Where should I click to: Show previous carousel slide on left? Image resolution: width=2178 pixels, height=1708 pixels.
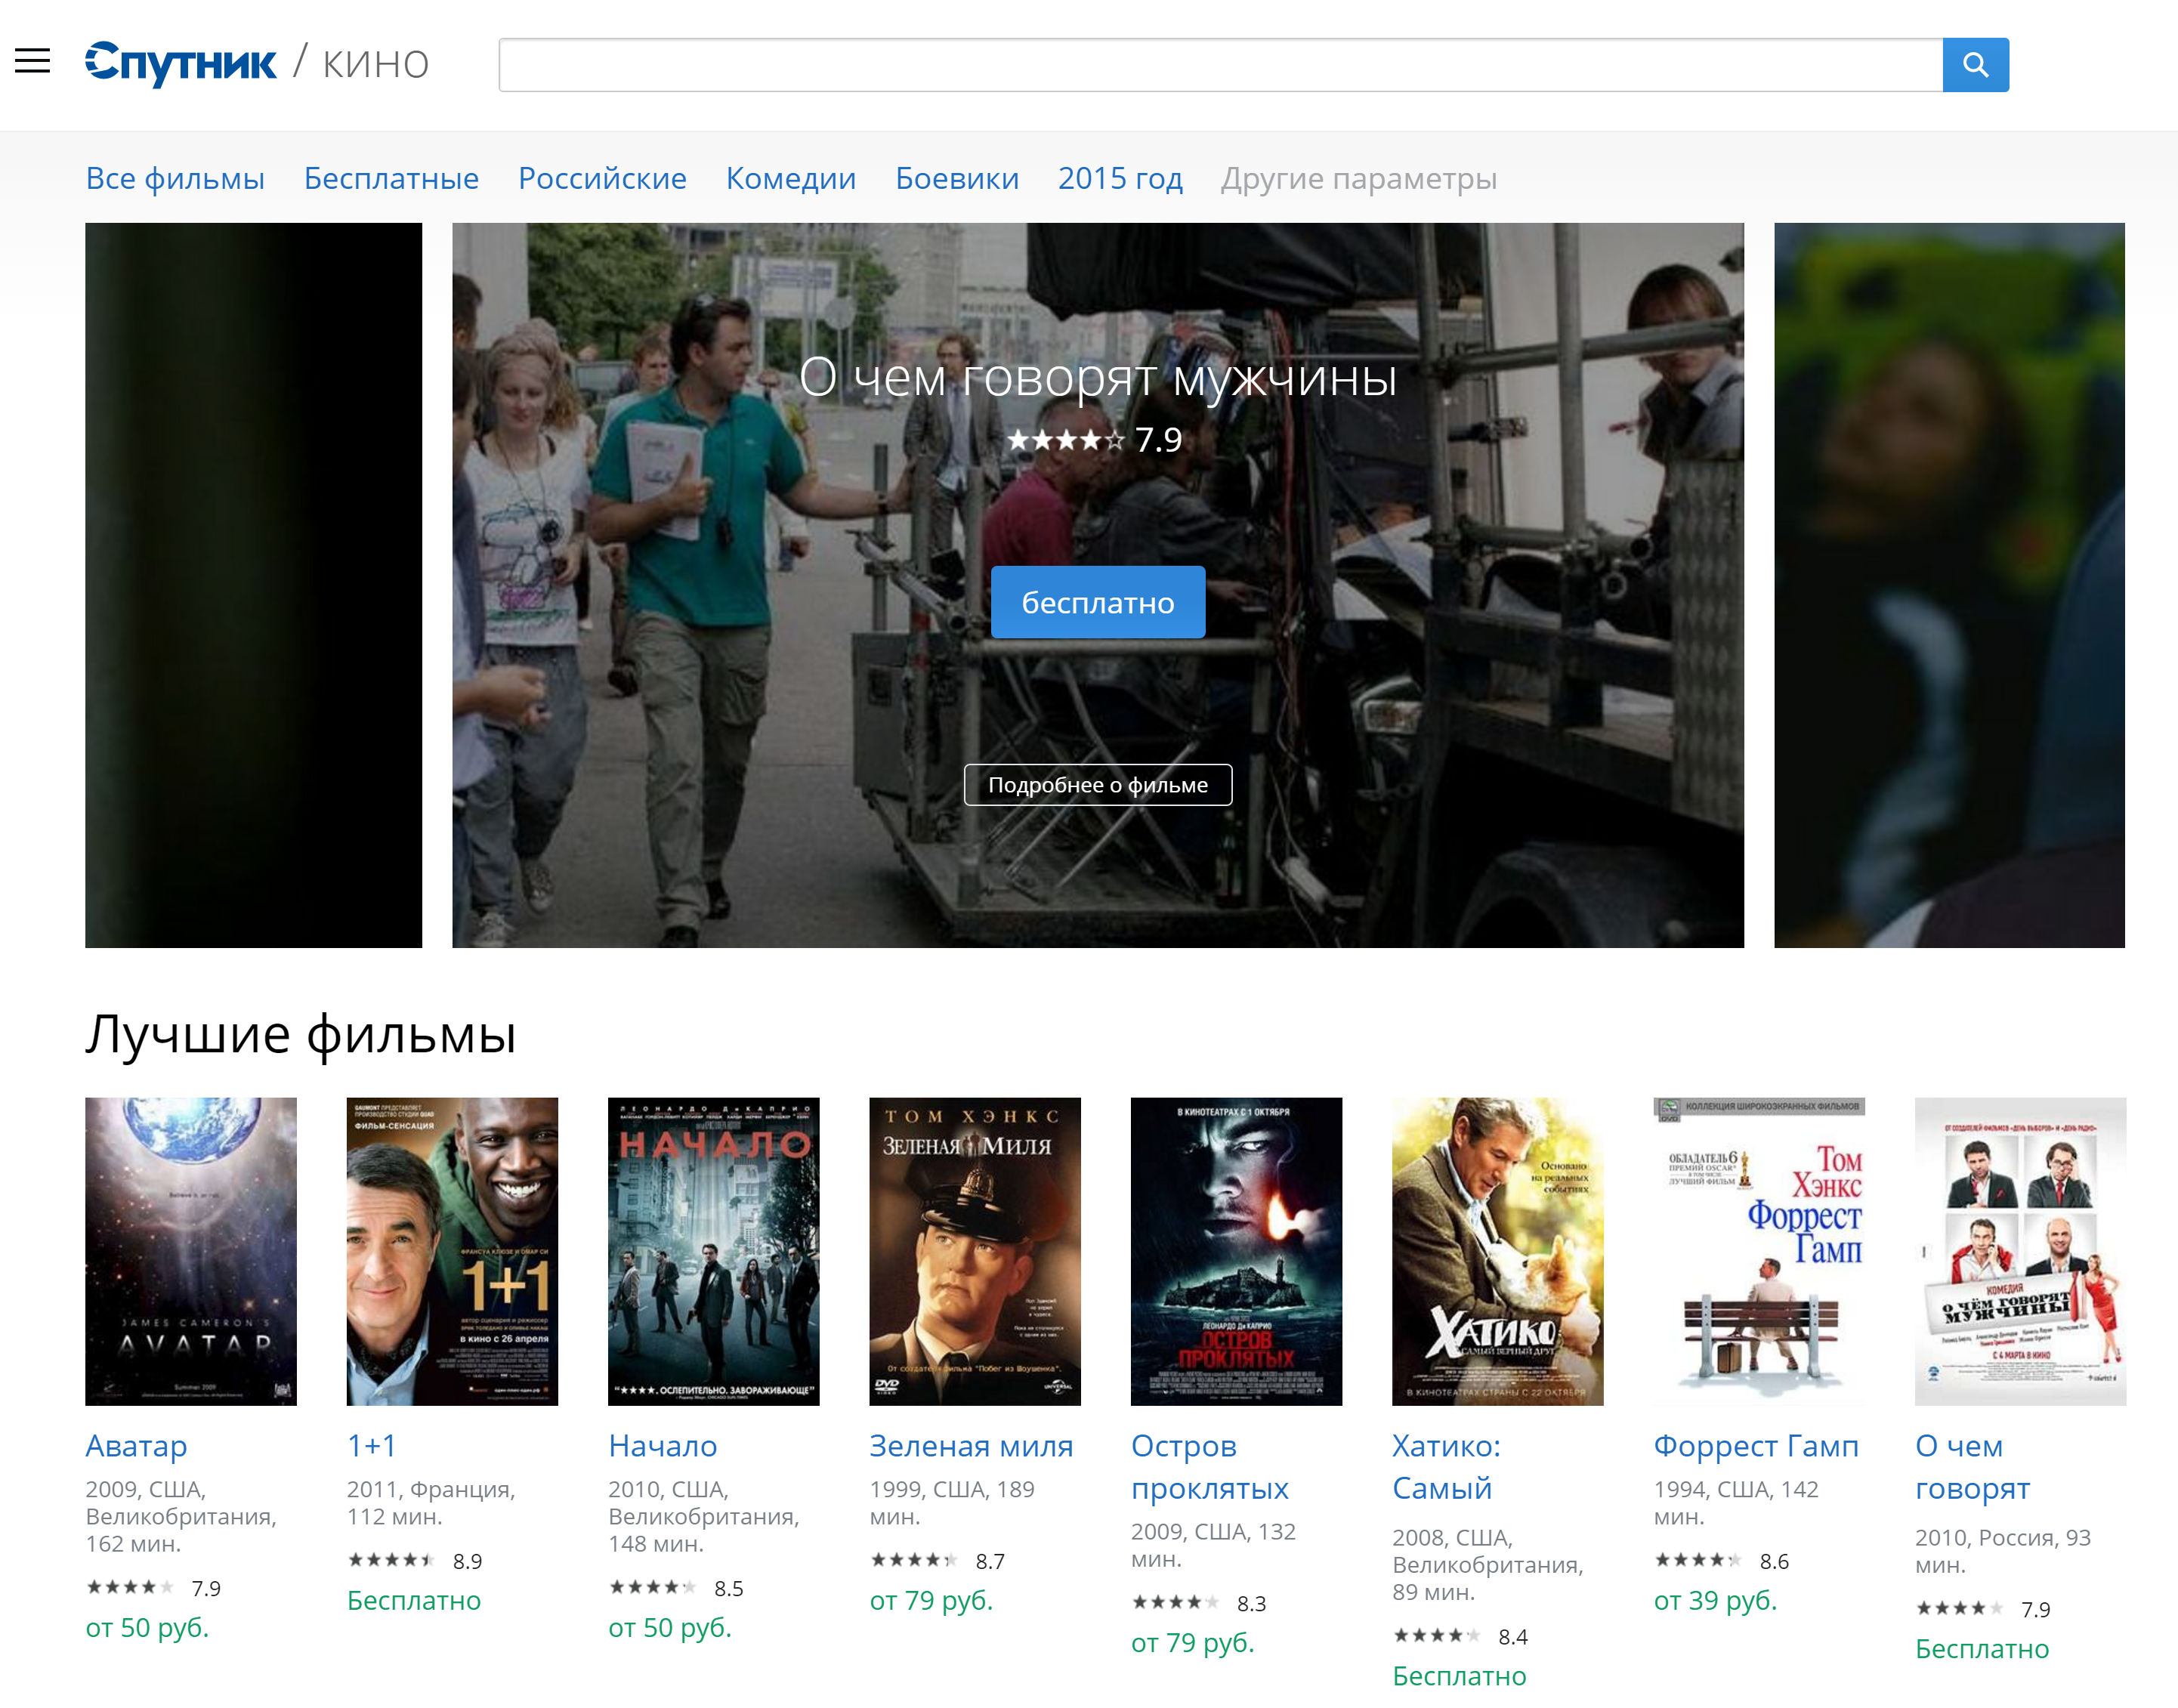(x=253, y=585)
